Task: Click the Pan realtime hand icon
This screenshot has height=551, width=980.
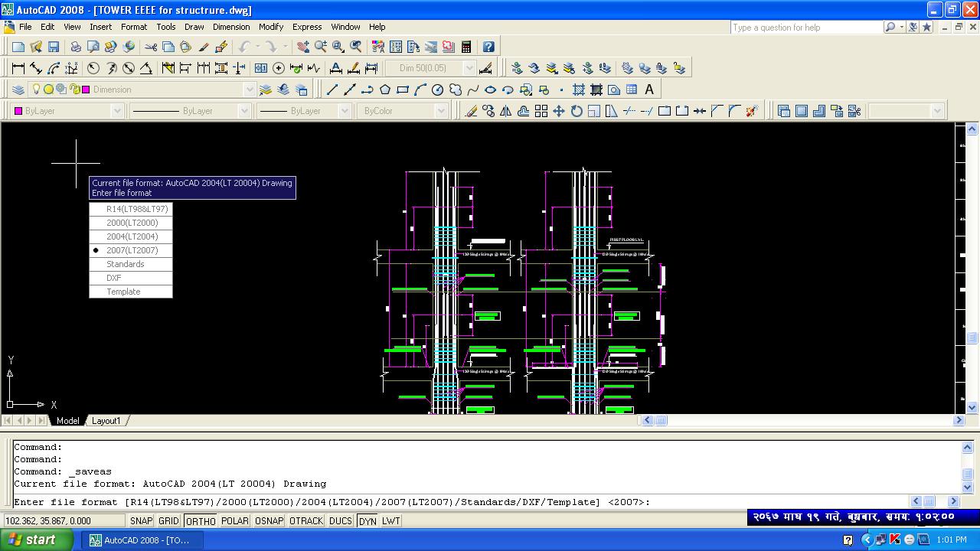Action: click(303, 47)
